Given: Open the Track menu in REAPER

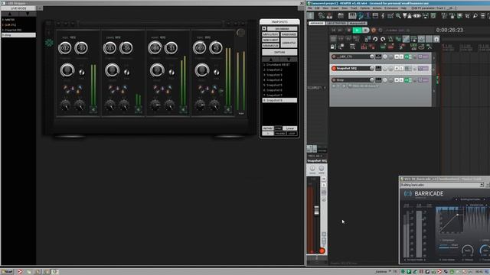Looking at the screenshot, I should (x=354, y=8).
